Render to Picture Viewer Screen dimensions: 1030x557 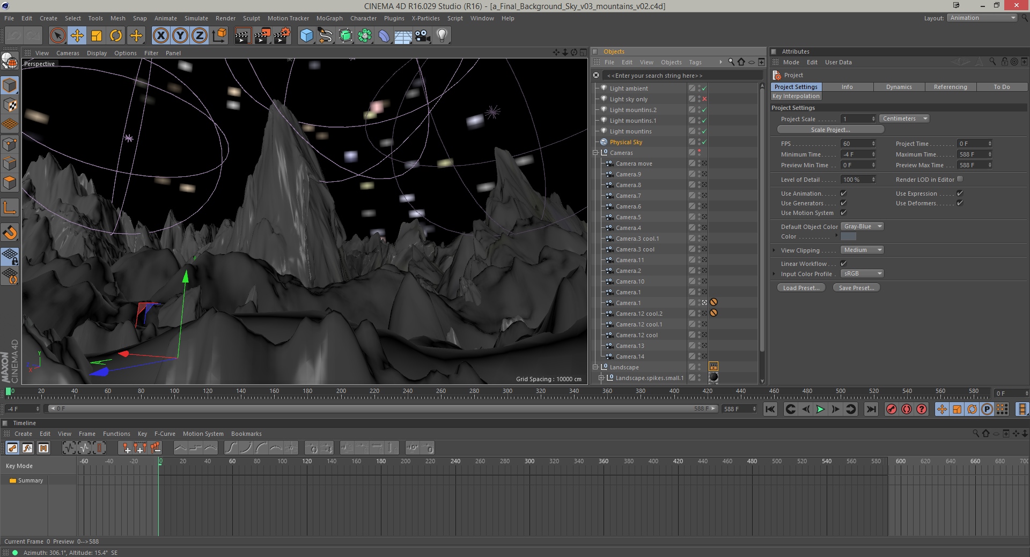[x=262, y=36]
